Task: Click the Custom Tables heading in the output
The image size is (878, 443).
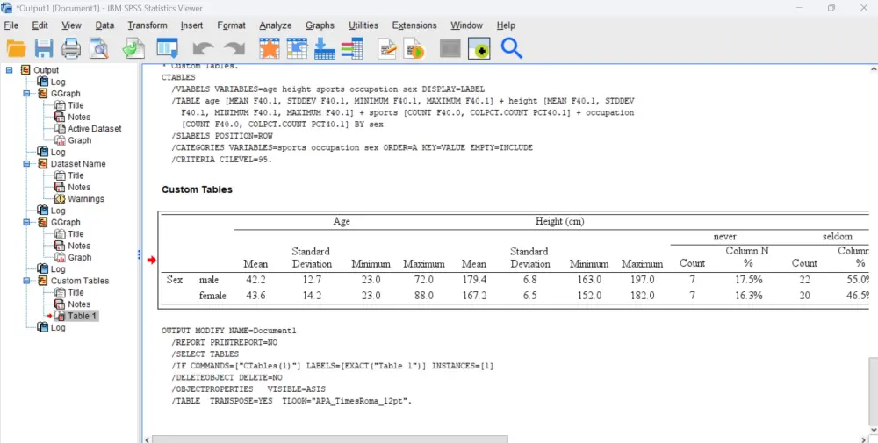Action: (197, 189)
